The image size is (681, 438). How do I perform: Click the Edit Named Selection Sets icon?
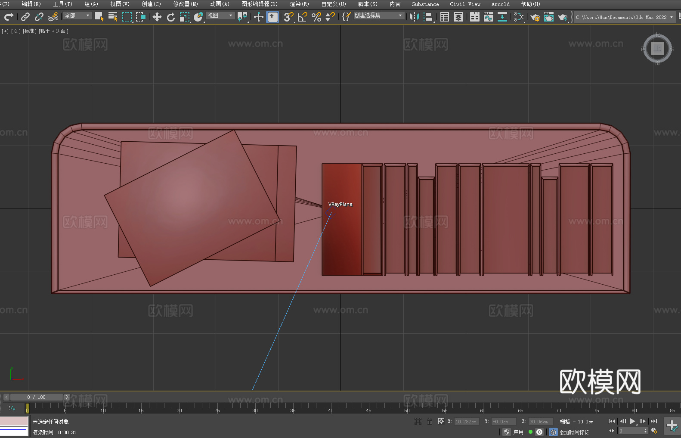point(347,17)
